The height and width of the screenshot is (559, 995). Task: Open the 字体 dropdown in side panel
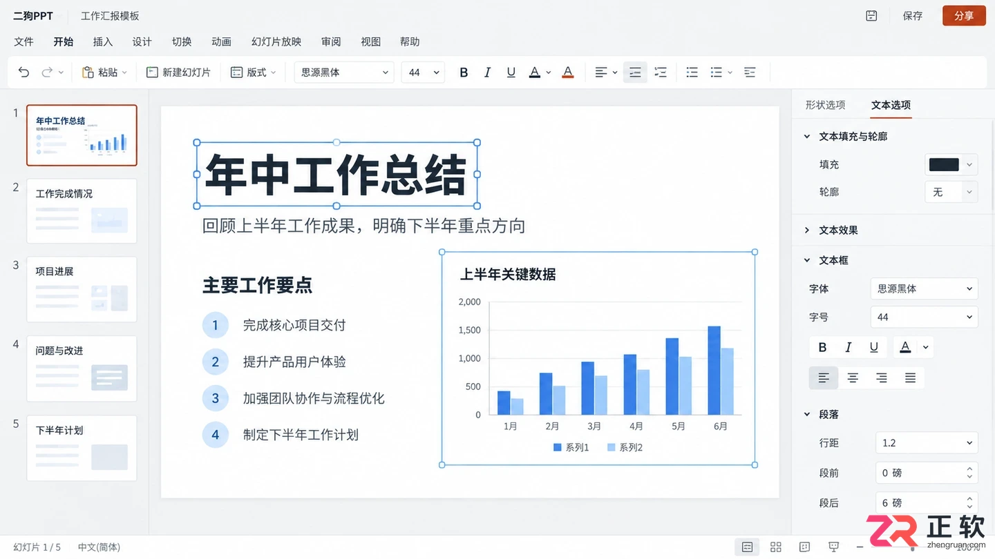click(924, 288)
